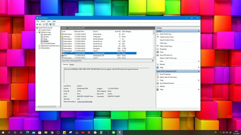Collapse the Event 10010 actions section
Viewport: 241px width, 135px height.
(x=198, y=71)
